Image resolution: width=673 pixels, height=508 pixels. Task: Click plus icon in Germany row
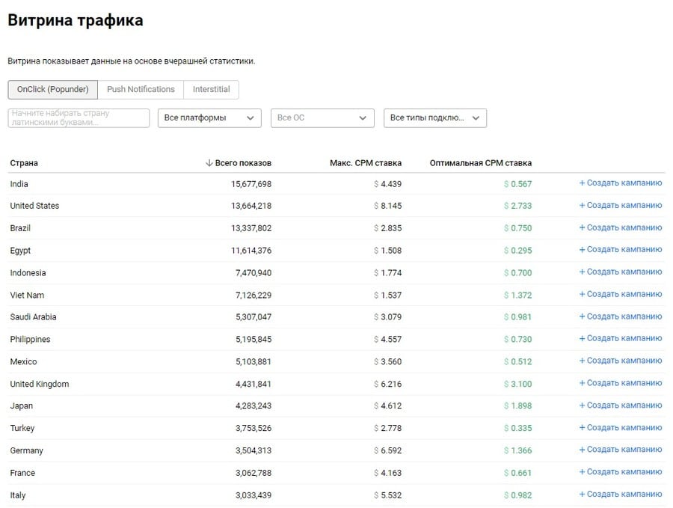point(583,450)
